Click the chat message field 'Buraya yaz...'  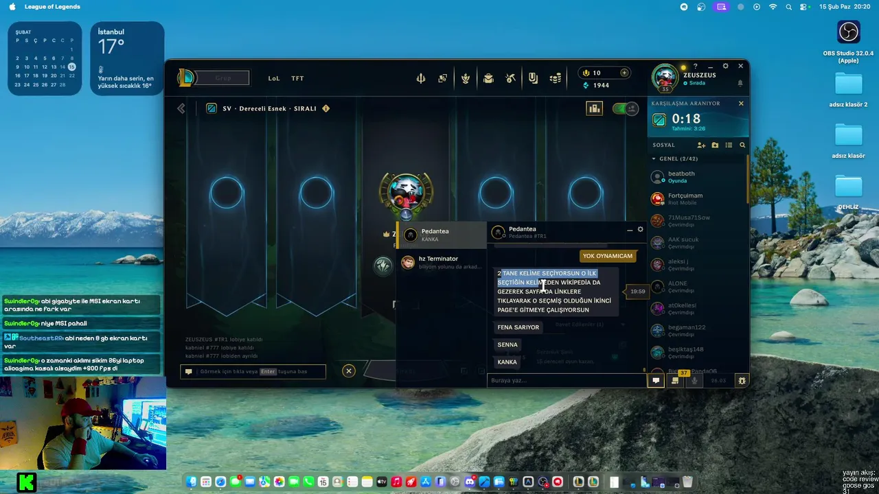click(x=565, y=380)
